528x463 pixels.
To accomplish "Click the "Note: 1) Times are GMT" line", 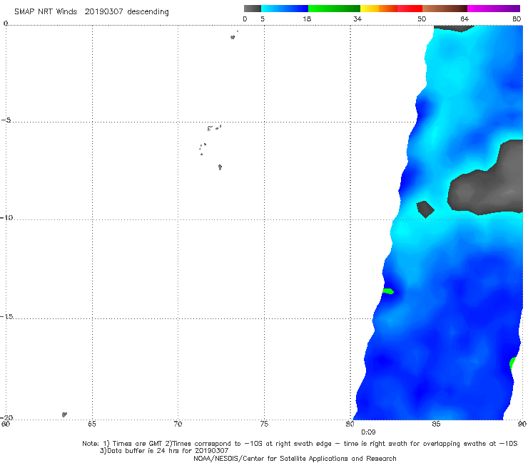I will click(300, 444).
